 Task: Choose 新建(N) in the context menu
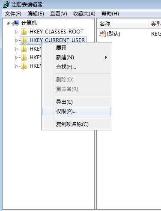point(77,57)
